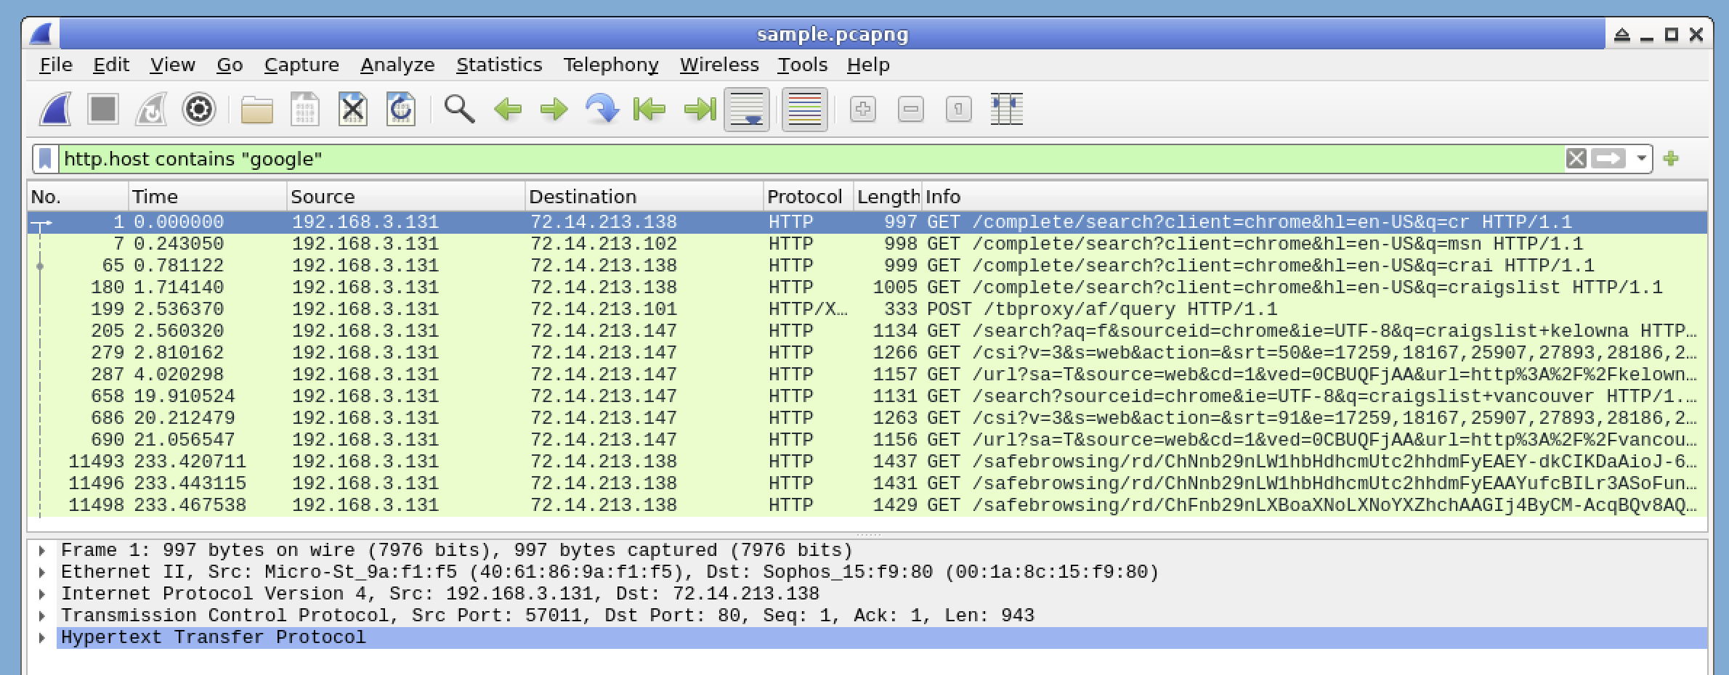
Task: Toggle packet list colorization
Action: tap(805, 110)
